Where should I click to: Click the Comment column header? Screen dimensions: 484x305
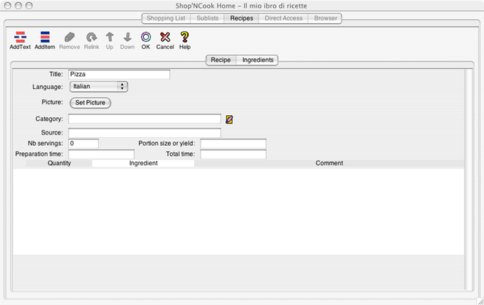(329, 163)
